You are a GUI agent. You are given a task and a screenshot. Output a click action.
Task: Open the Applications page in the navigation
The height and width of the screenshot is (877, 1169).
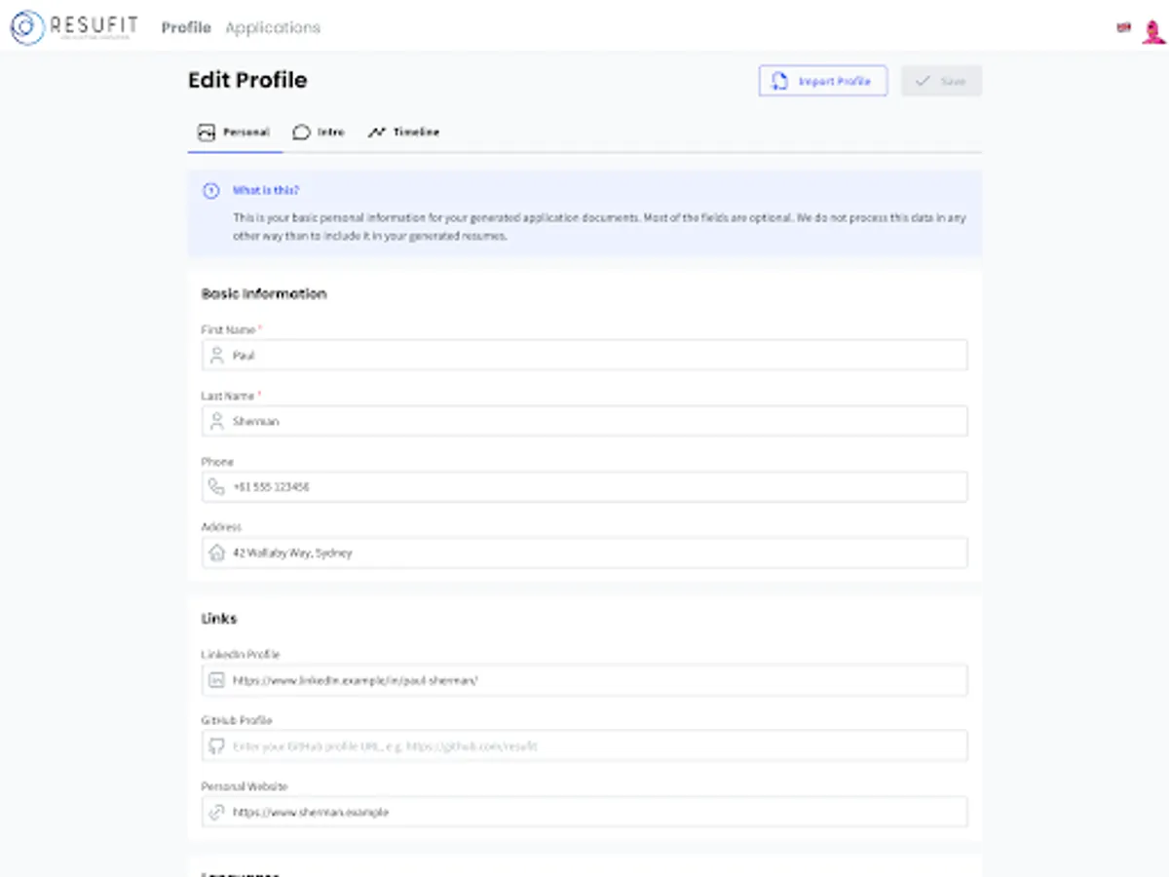pos(273,27)
